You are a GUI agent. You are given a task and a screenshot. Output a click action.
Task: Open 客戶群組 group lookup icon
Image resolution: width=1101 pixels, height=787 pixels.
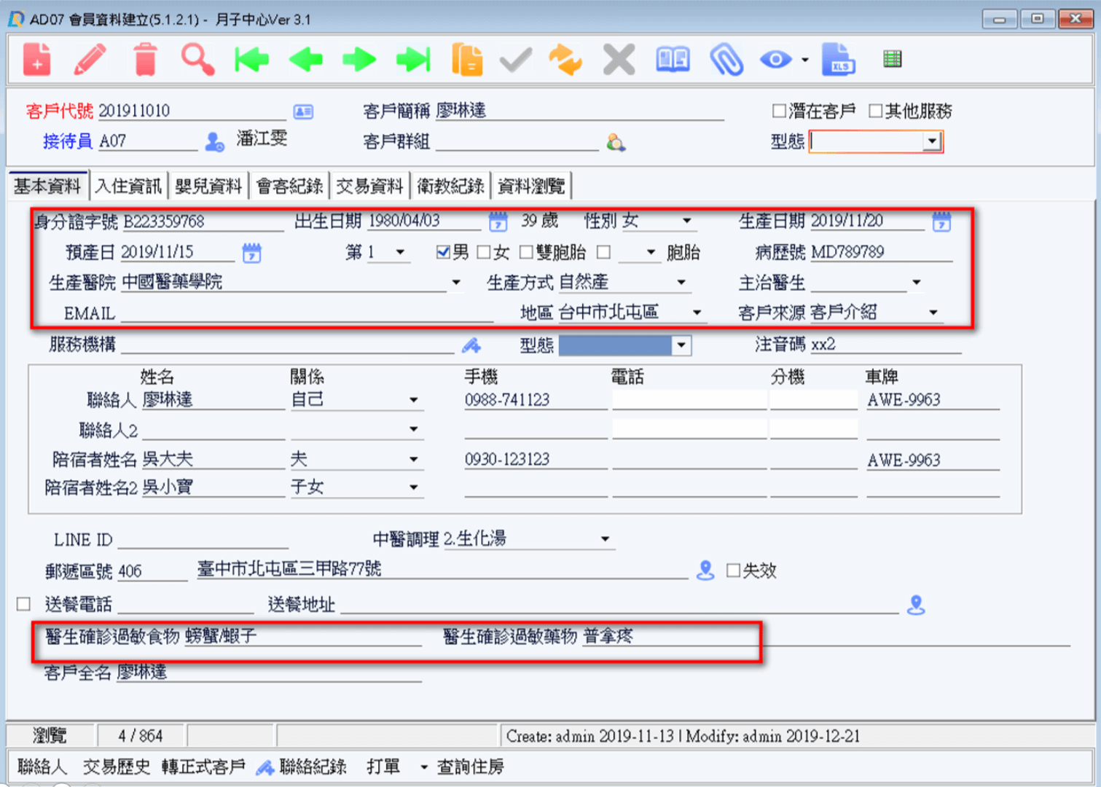(616, 142)
